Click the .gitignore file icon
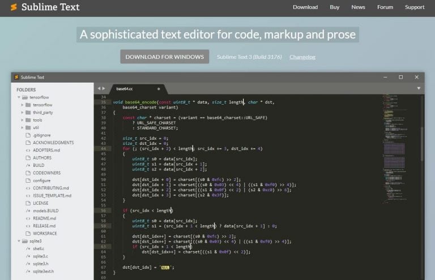Viewport: 435px width, 280px height. [x=28, y=135]
